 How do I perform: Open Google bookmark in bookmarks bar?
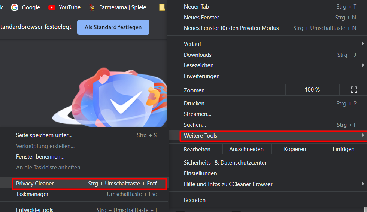tap(25, 7)
